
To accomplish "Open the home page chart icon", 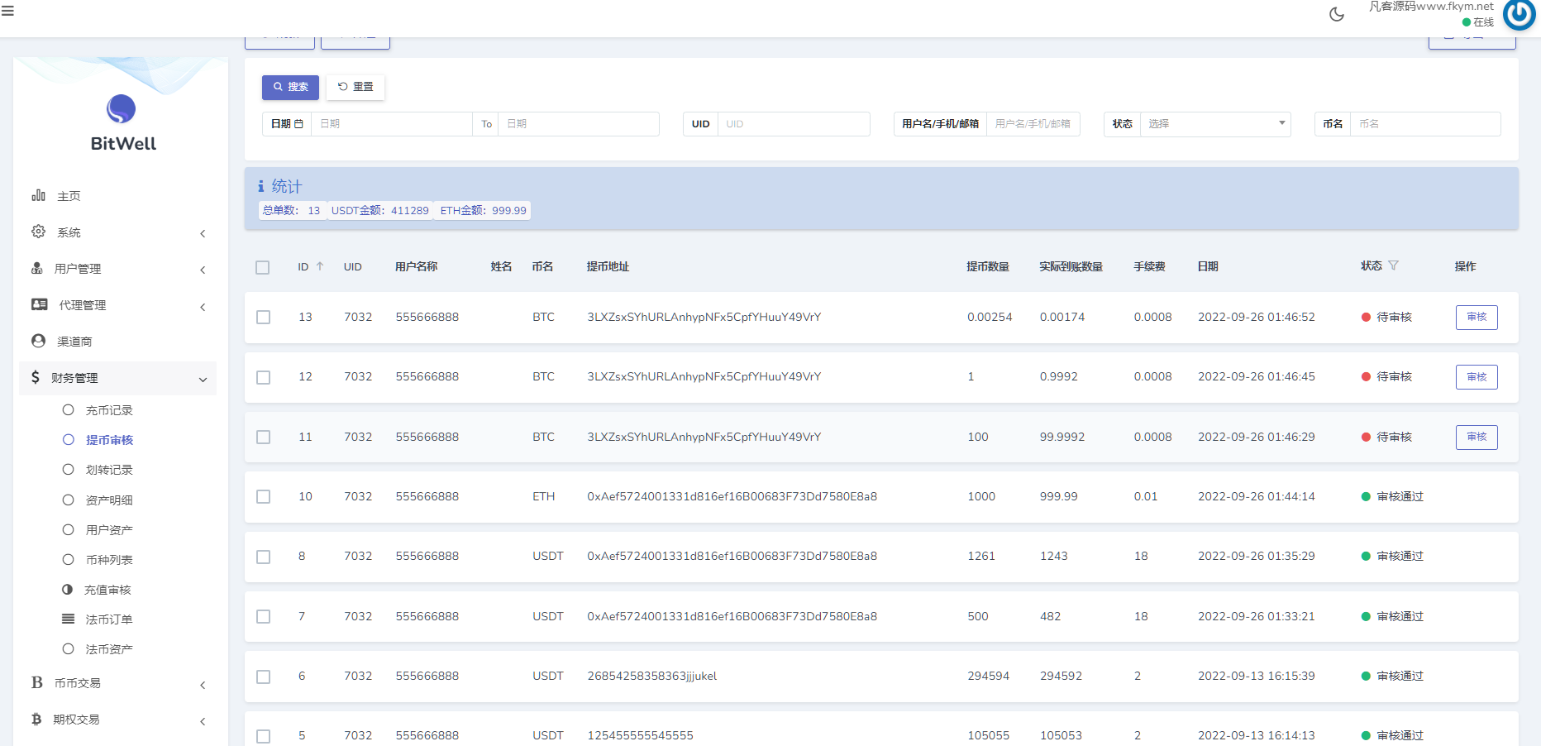I will pos(38,196).
